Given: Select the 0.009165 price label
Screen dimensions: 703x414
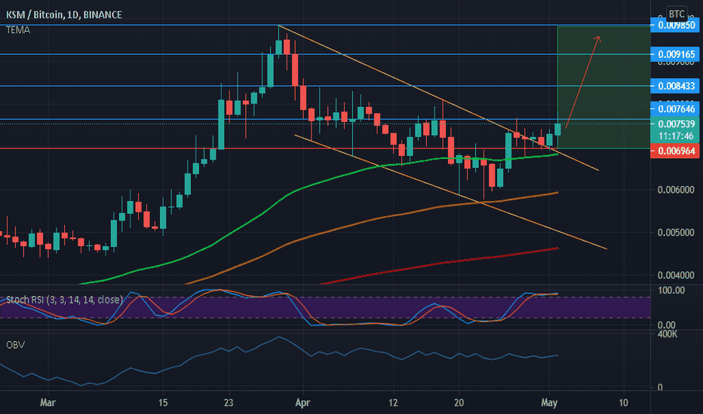Looking at the screenshot, I should pyautogui.click(x=675, y=55).
